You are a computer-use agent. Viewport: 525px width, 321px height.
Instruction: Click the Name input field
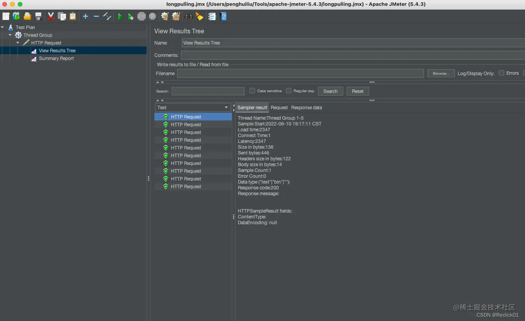[353, 43]
